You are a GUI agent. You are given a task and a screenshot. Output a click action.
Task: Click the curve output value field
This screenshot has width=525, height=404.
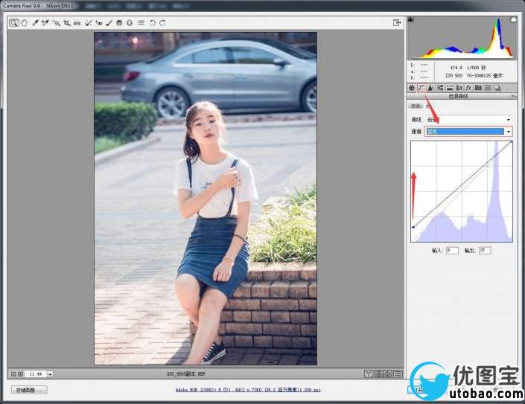[x=485, y=251]
